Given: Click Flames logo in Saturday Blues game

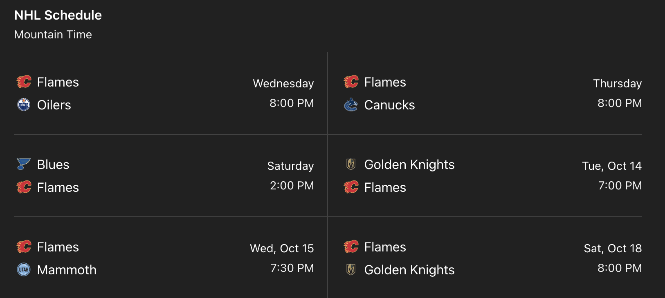Looking at the screenshot, I should point(24,187).
